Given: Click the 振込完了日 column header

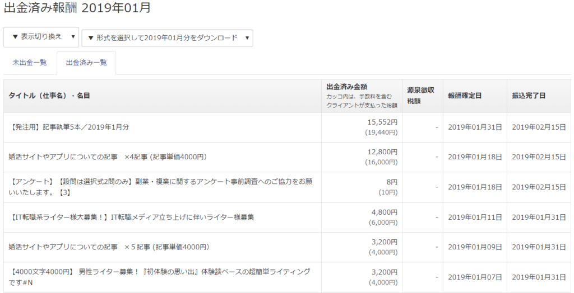Looking at the screenshot, I should [x=529, y=96].
